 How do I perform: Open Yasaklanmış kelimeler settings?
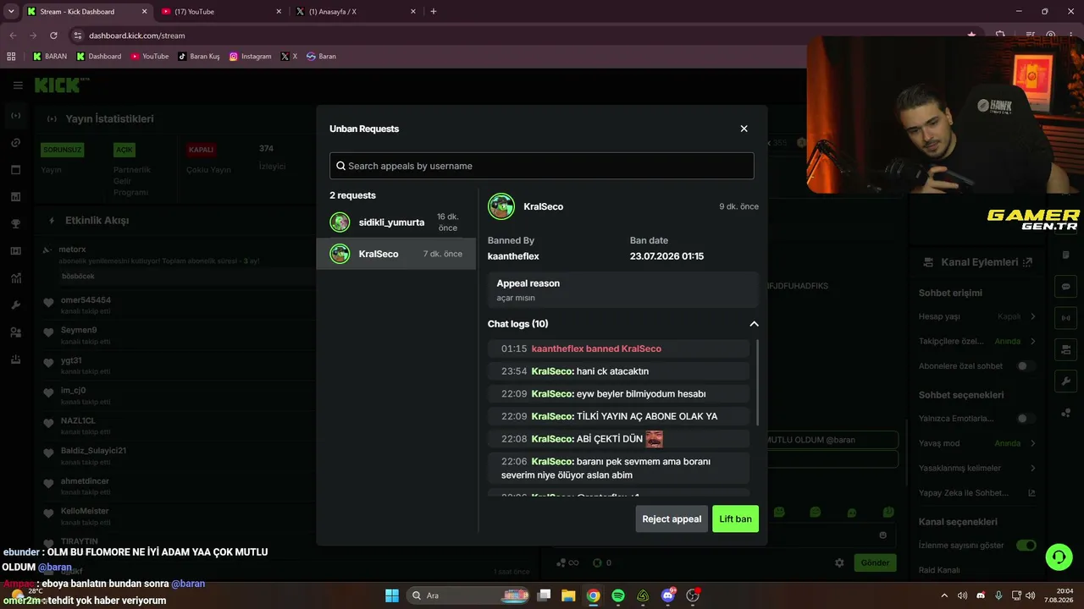click(x=977, y=468)
